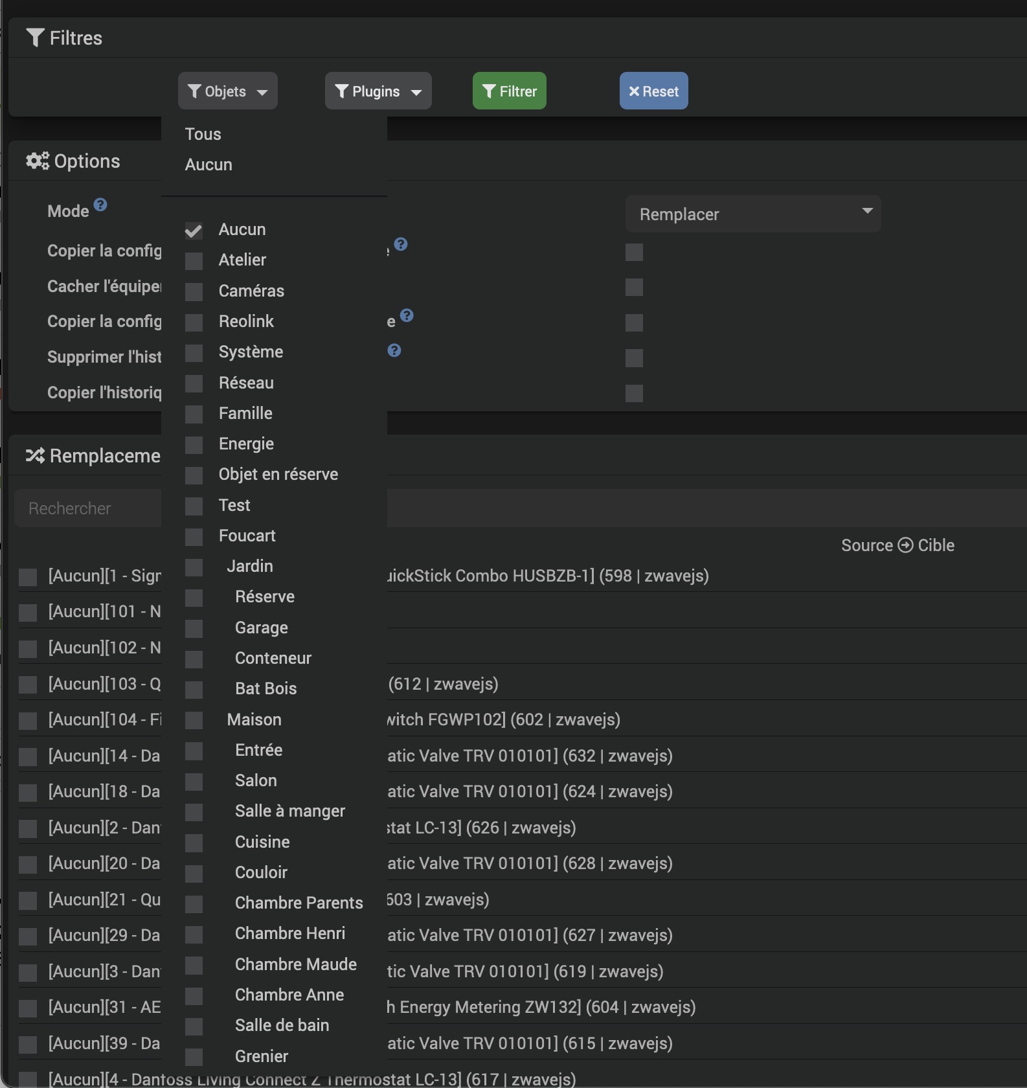Click the help icon beside Mode label
Image resolution: width=1027 pixels, height=1088 pixels.
(100, 205)
